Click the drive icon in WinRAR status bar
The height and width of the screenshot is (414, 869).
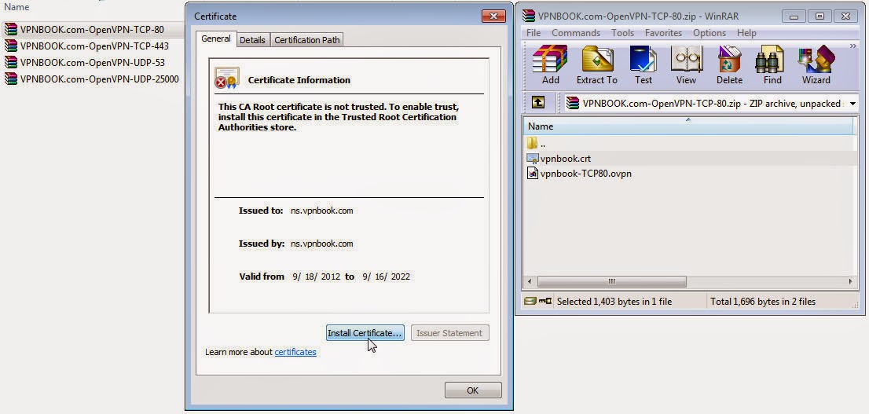pyautogui.click(x=530, y=301)
